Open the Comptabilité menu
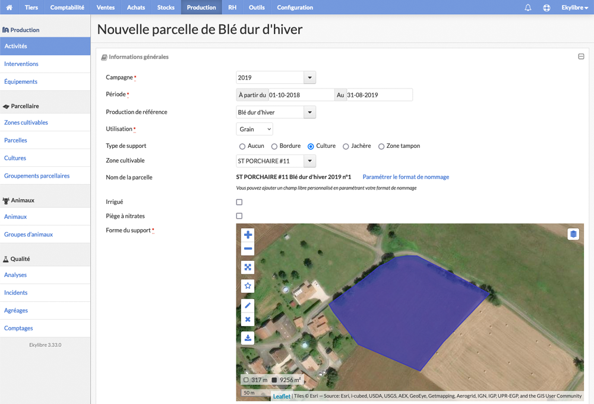 point(67,7)
